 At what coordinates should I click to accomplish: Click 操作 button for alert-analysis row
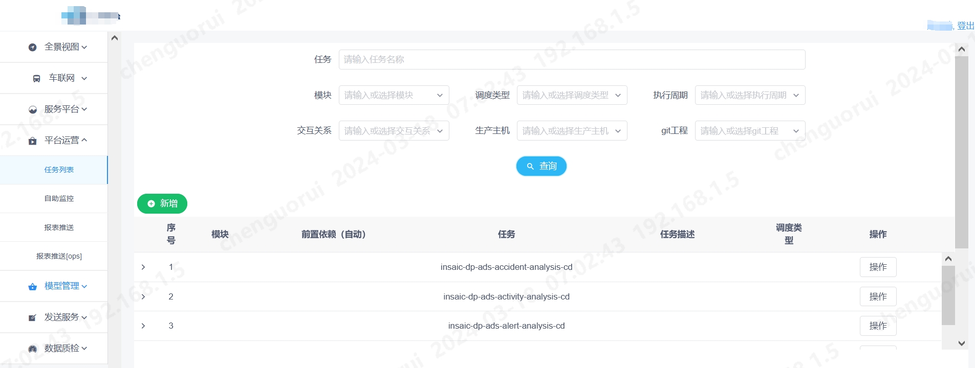pyautogui.click(x=878, y=326)
